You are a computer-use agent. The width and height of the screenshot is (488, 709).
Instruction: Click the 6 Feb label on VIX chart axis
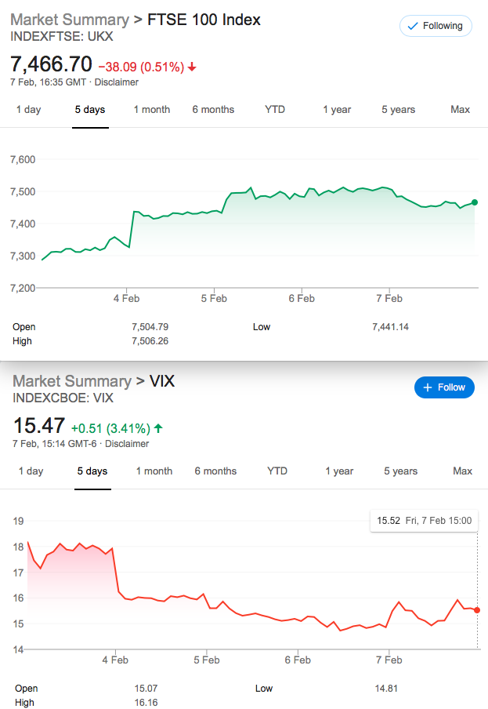pyautogui.click(x=298, y=660)
